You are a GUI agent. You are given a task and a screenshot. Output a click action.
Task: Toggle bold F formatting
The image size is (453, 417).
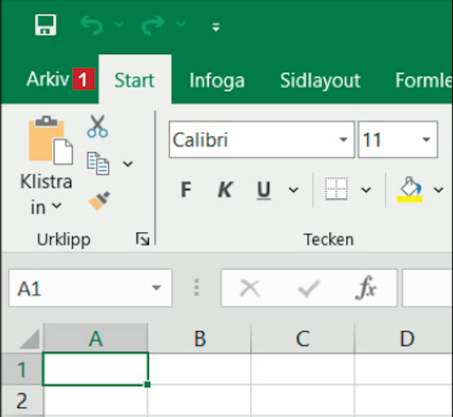(x=186, y=190)
